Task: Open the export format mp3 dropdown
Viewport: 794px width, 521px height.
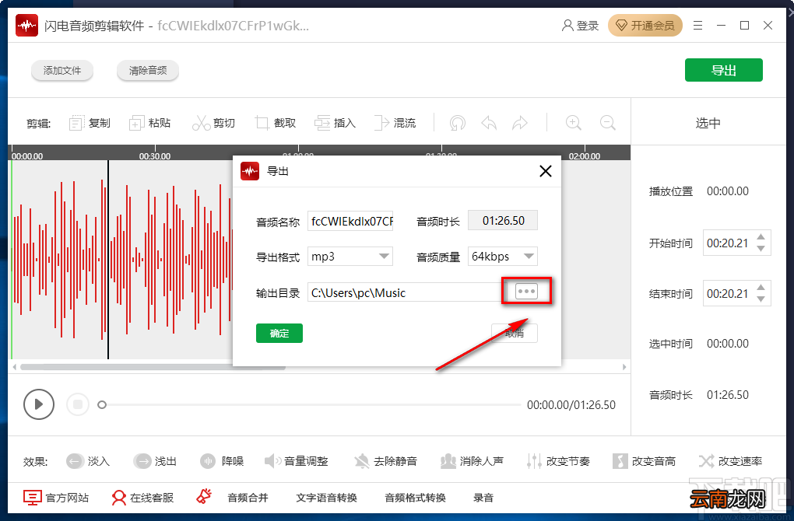Action: (x=350, y=257)
